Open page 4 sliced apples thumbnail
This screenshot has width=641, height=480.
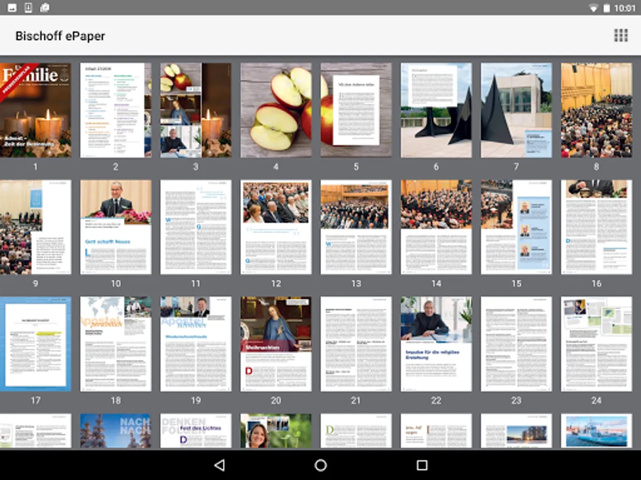pos(276,110)
